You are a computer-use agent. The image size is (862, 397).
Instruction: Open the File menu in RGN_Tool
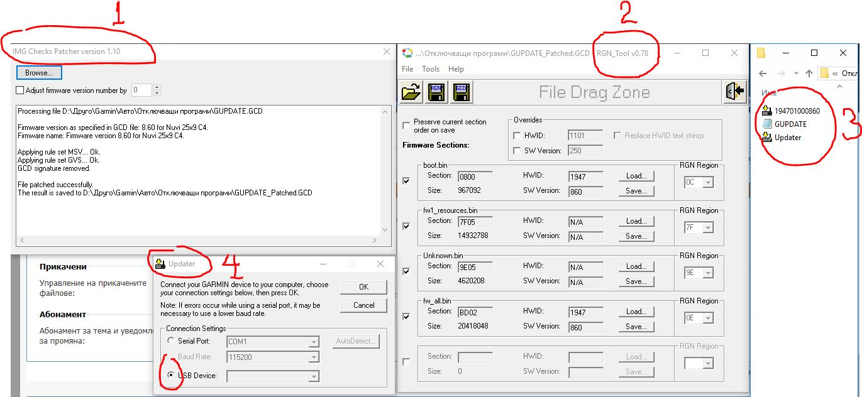407,69
